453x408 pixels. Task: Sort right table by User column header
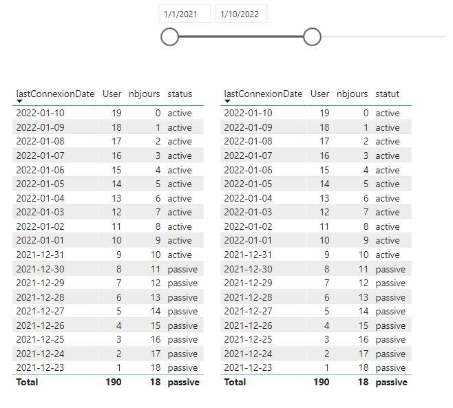320,94
